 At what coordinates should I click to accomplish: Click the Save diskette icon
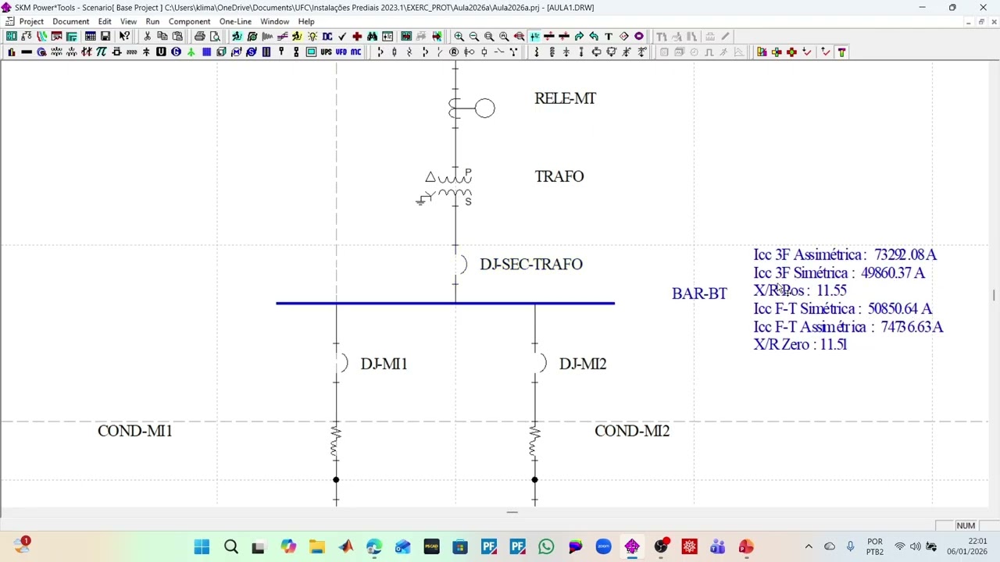[x=105, y=36]
